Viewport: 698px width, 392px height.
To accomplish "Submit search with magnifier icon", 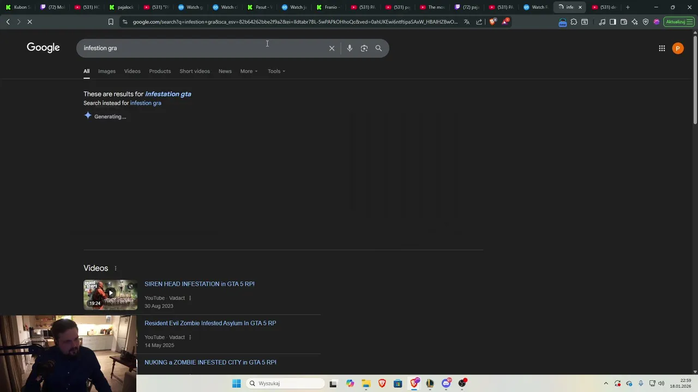I will pyautogui.click(x=378, y=48).
